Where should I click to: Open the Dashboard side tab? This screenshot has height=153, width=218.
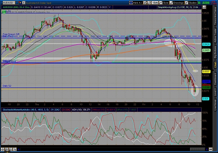[215, 78]
